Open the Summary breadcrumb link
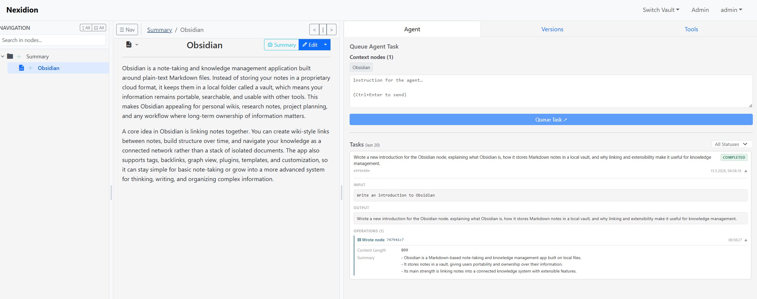757x299 pixels. (x=159, y=30)
